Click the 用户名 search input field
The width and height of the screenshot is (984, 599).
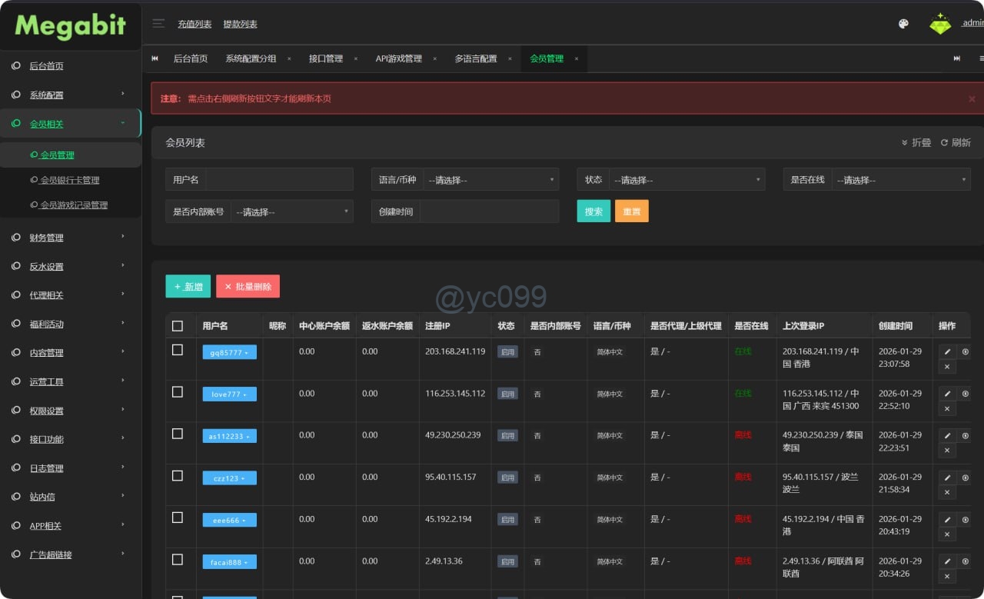[x=279, y=180]
